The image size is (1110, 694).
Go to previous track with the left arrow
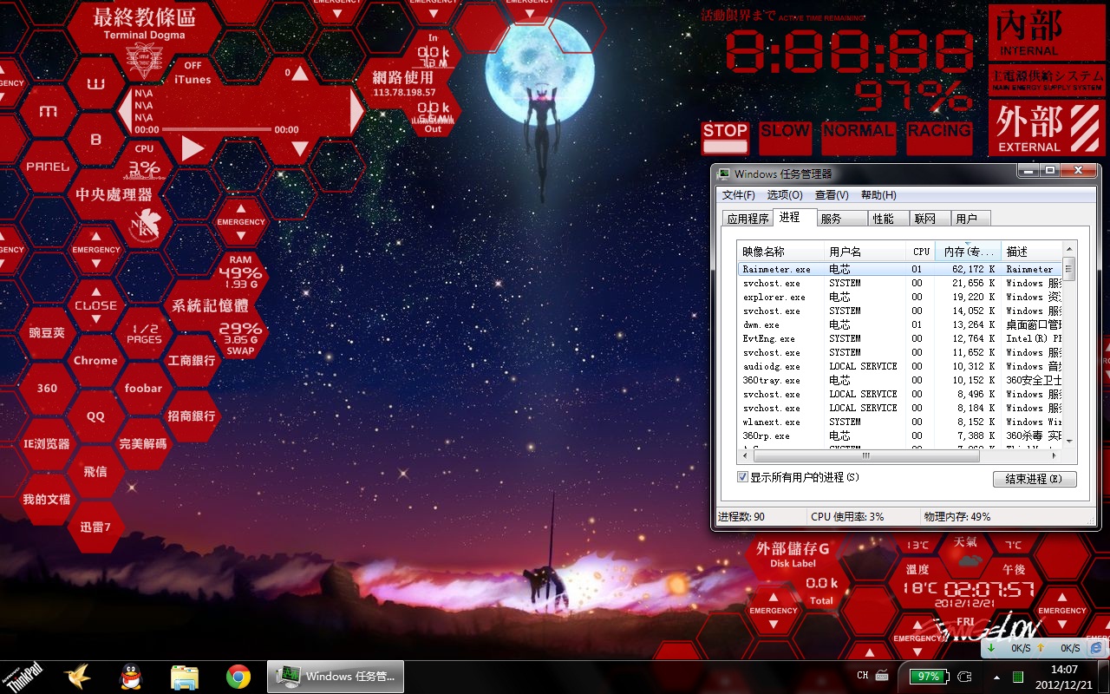click(125, 111)
